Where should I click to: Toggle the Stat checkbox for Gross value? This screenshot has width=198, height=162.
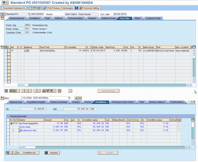click(179, 127)
